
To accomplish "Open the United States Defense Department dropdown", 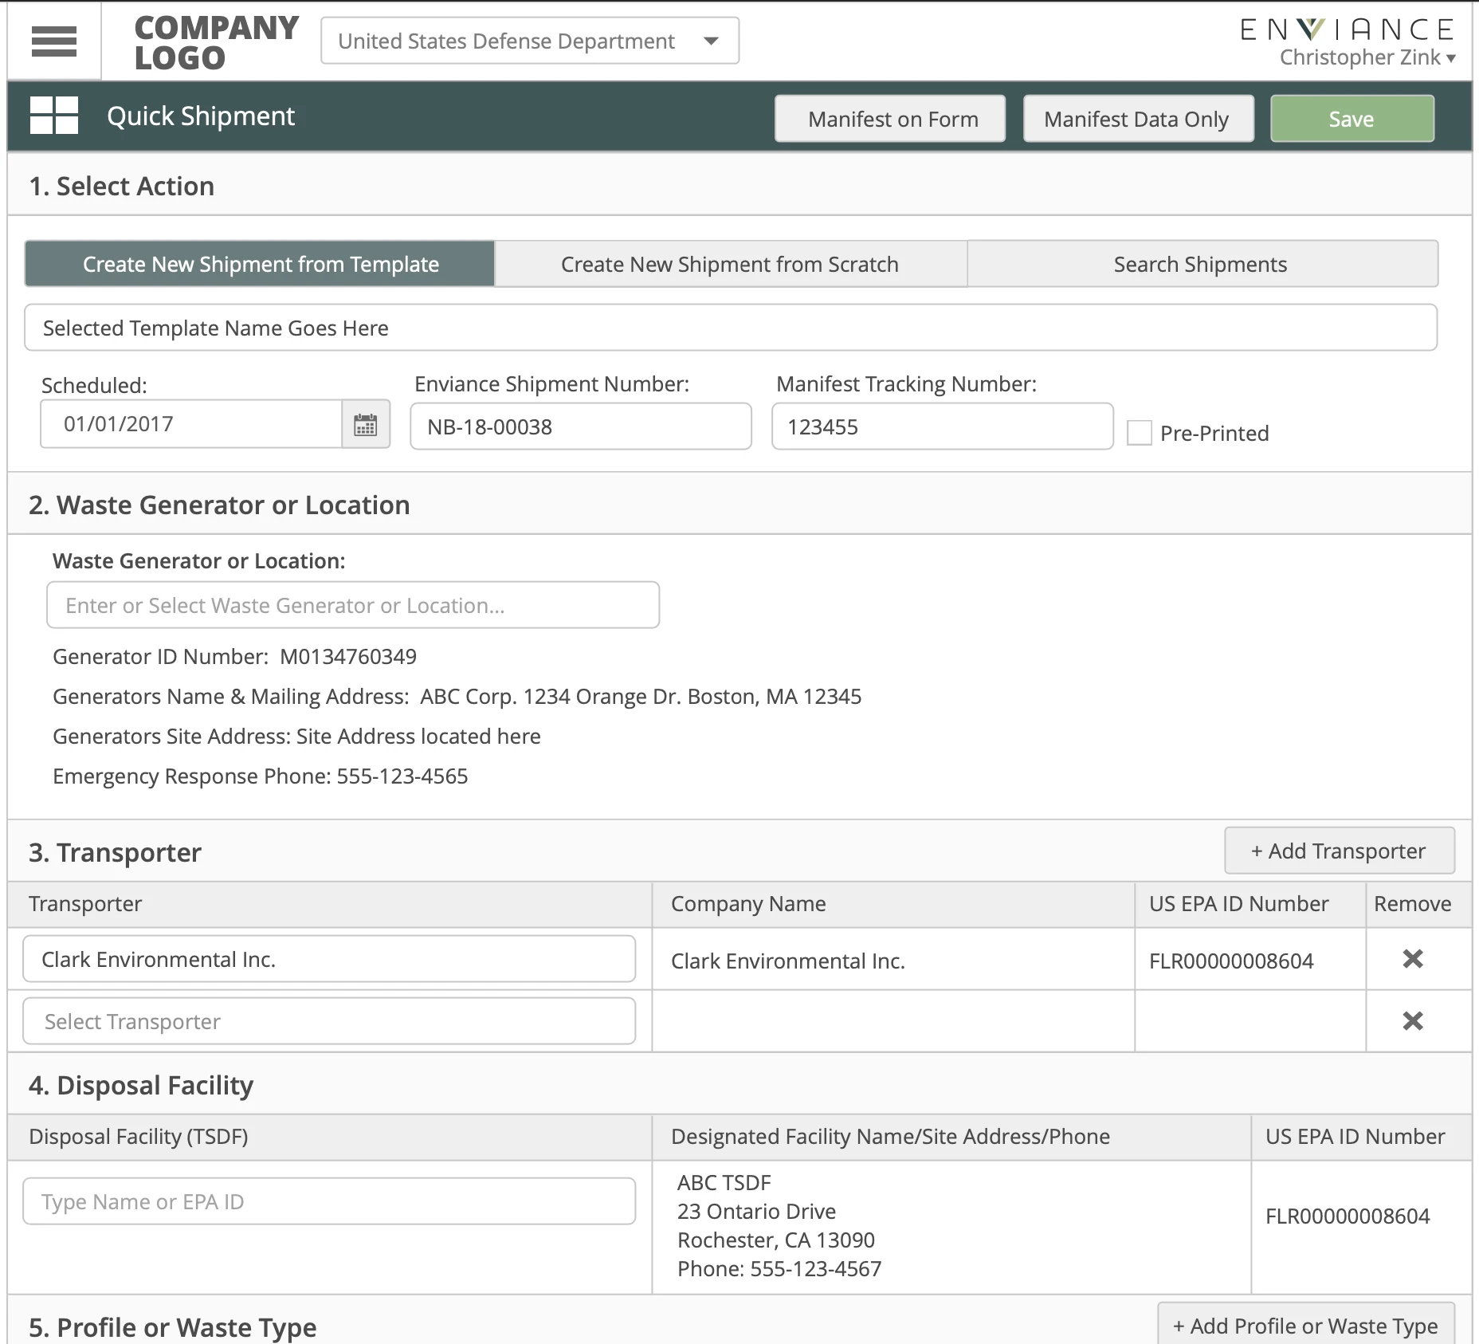I will pos(530,41).
